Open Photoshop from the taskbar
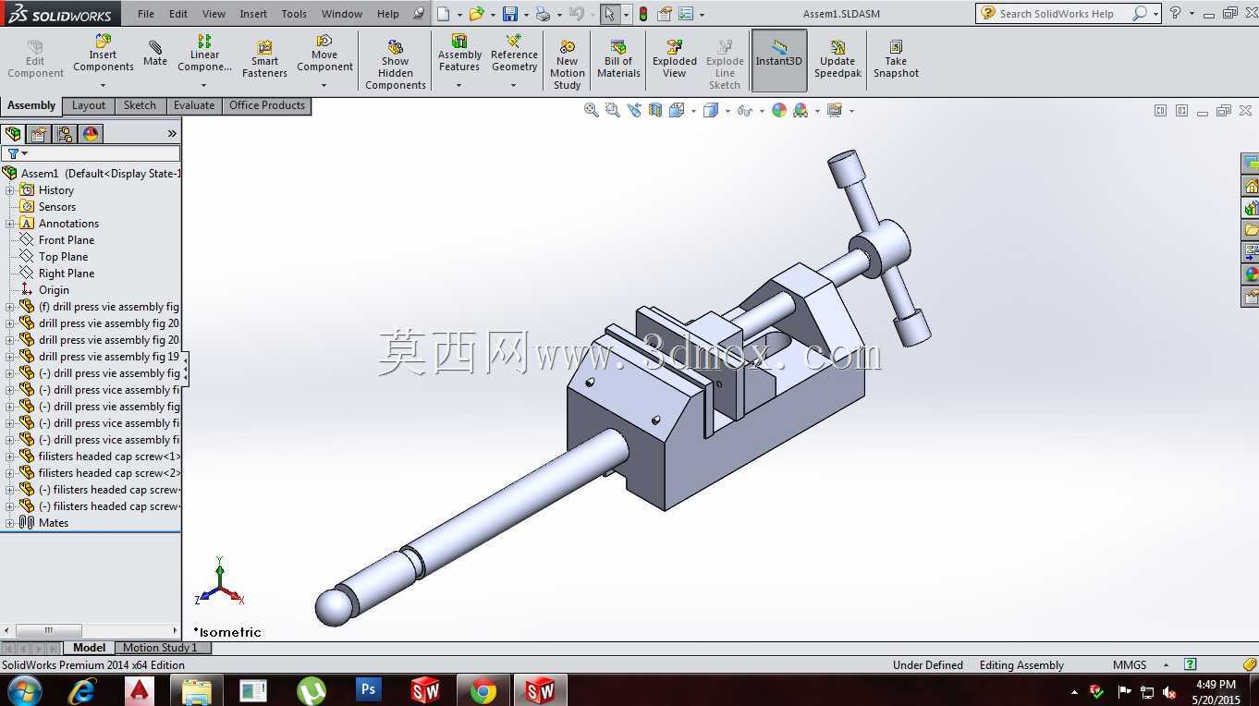Screen dimensions: 1259x706 pos(368,689)
